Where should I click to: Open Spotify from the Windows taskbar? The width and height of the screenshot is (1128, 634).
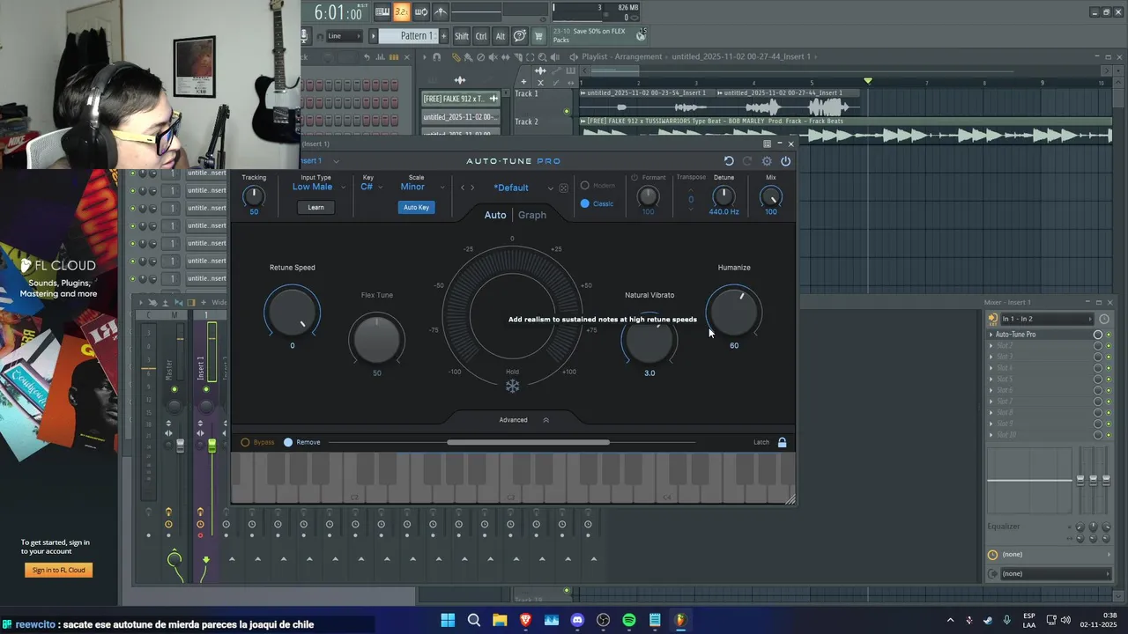pyautogui.click(x=628, y=620)
